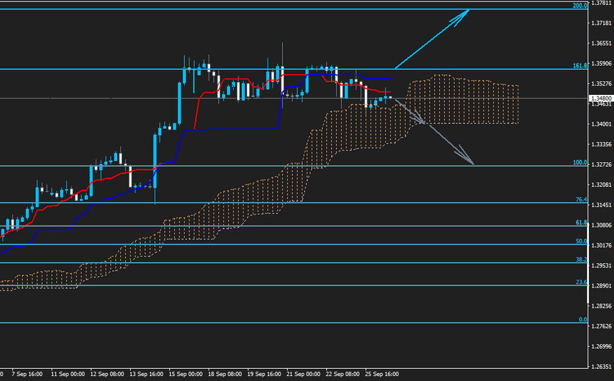Click price axis value 1.30176
This screenshot has height=381, width=614.
[x=601, y=245]
